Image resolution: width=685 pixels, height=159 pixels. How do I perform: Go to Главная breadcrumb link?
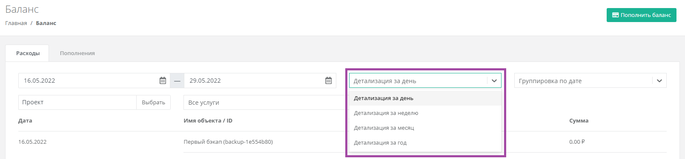coord(16,23)
